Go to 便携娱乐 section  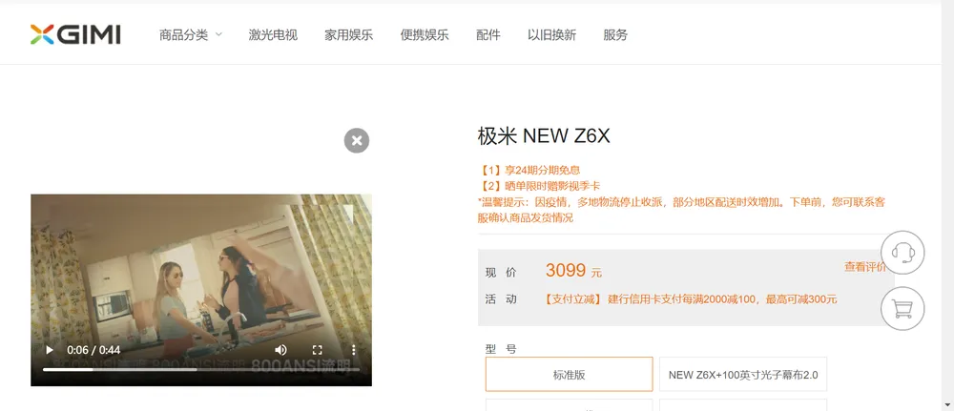(425, 35)
